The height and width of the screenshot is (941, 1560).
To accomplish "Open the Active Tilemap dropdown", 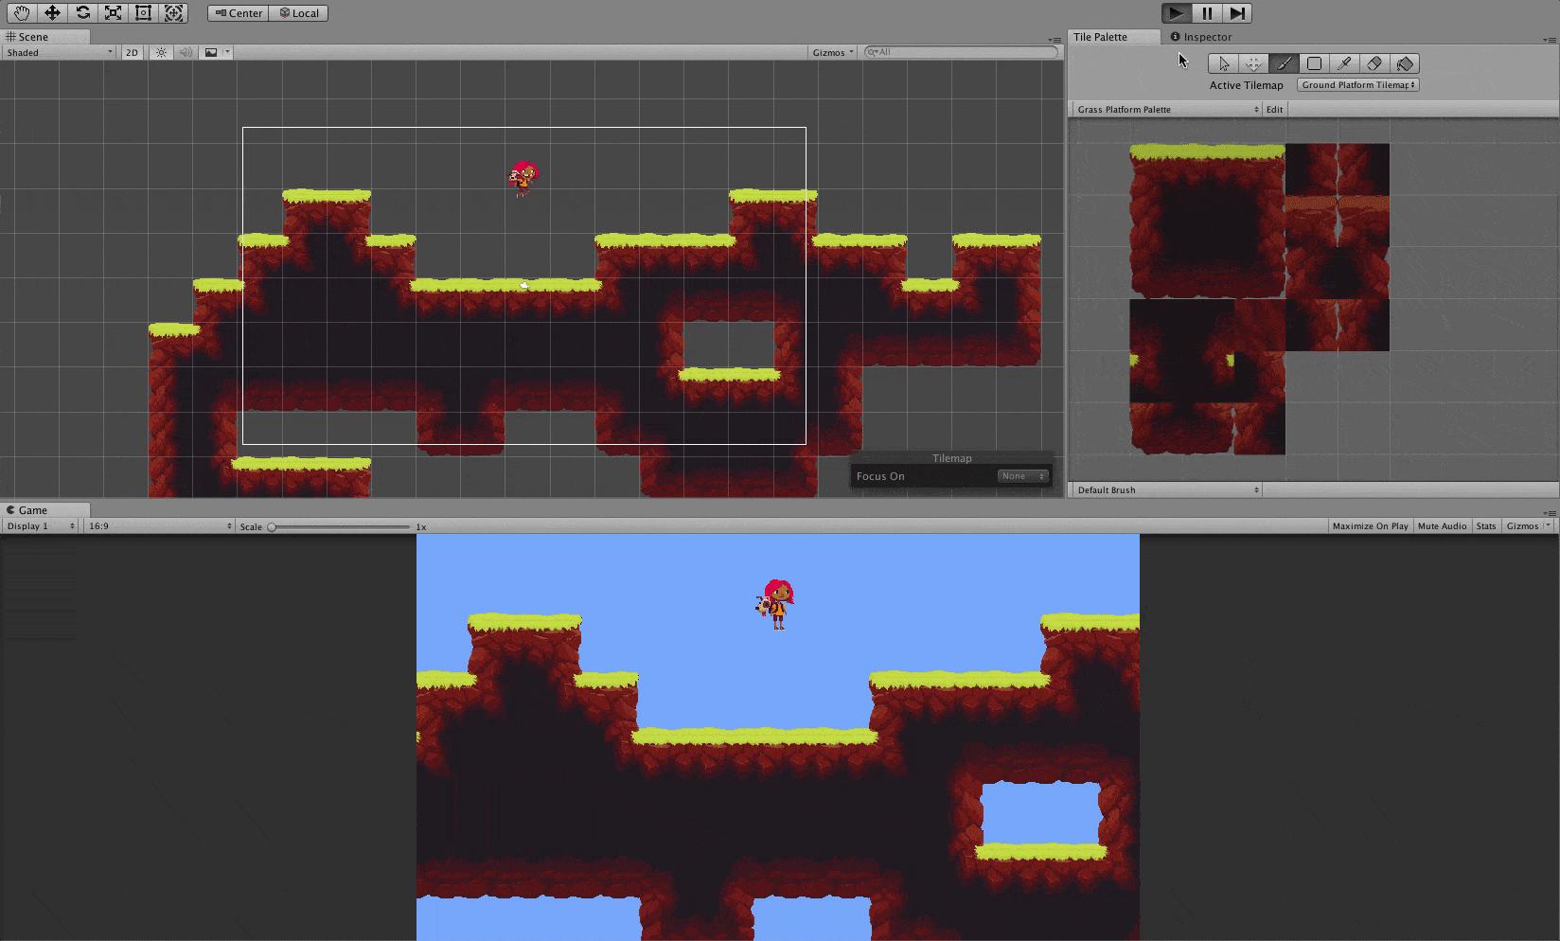I will point(1356,84).
